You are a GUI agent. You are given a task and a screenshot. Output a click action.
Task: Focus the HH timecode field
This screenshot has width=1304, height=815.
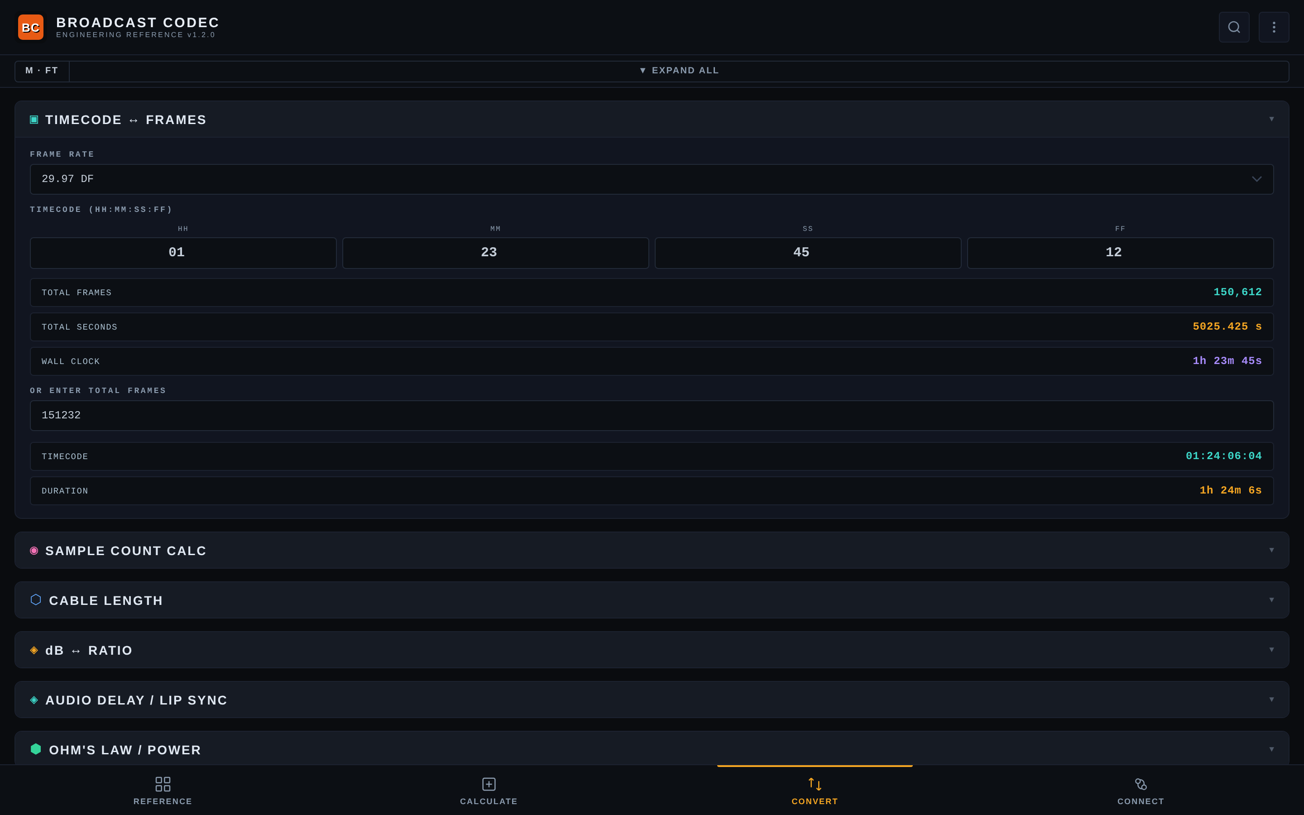point(183,253)
